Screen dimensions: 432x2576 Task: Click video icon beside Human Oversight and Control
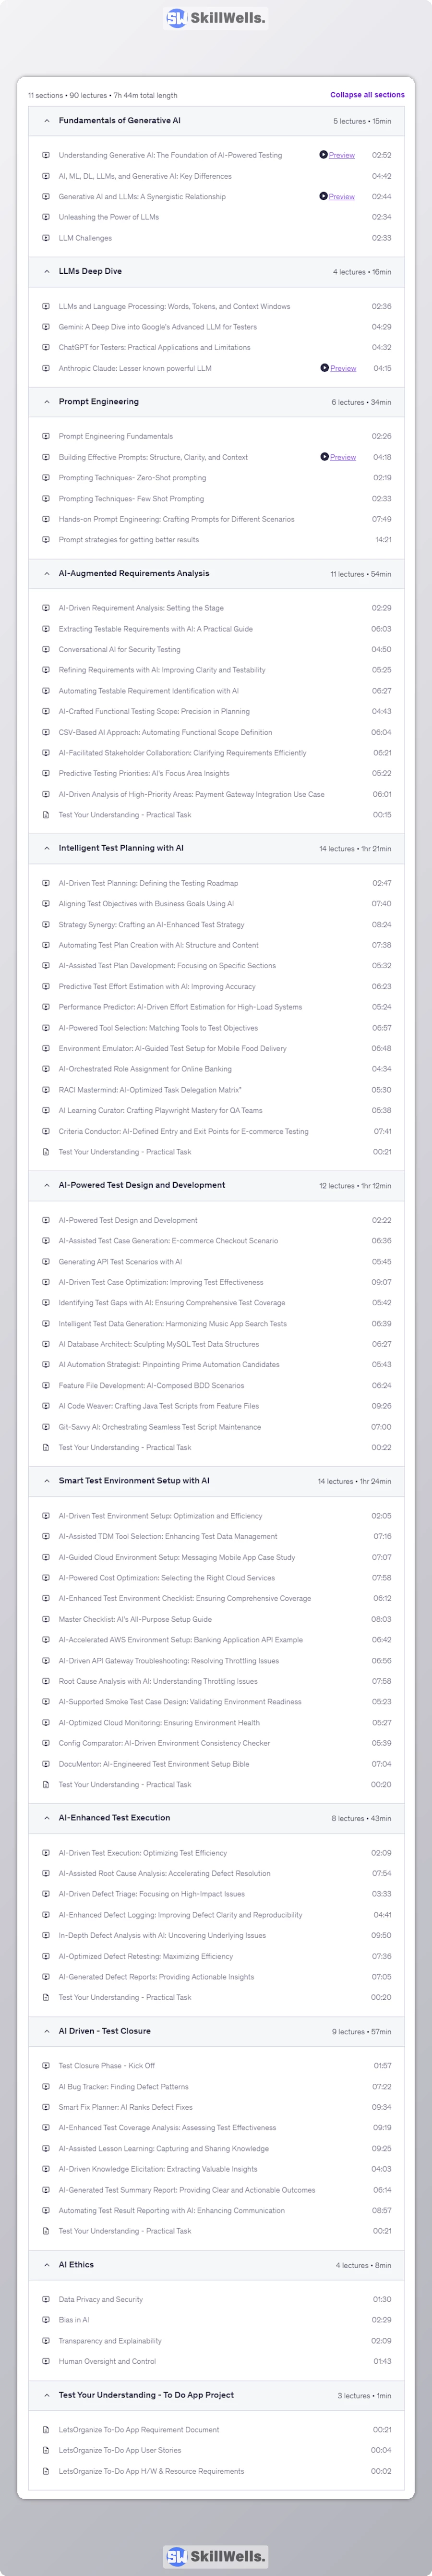(x=46, y=2361)
